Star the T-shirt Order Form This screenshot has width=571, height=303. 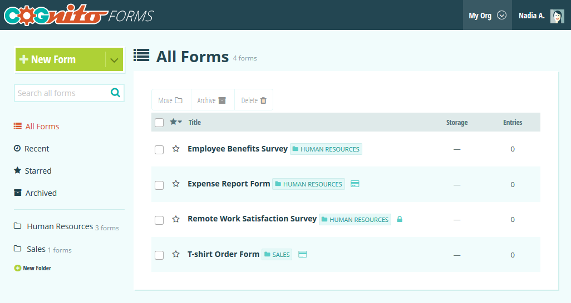(176, 254)
